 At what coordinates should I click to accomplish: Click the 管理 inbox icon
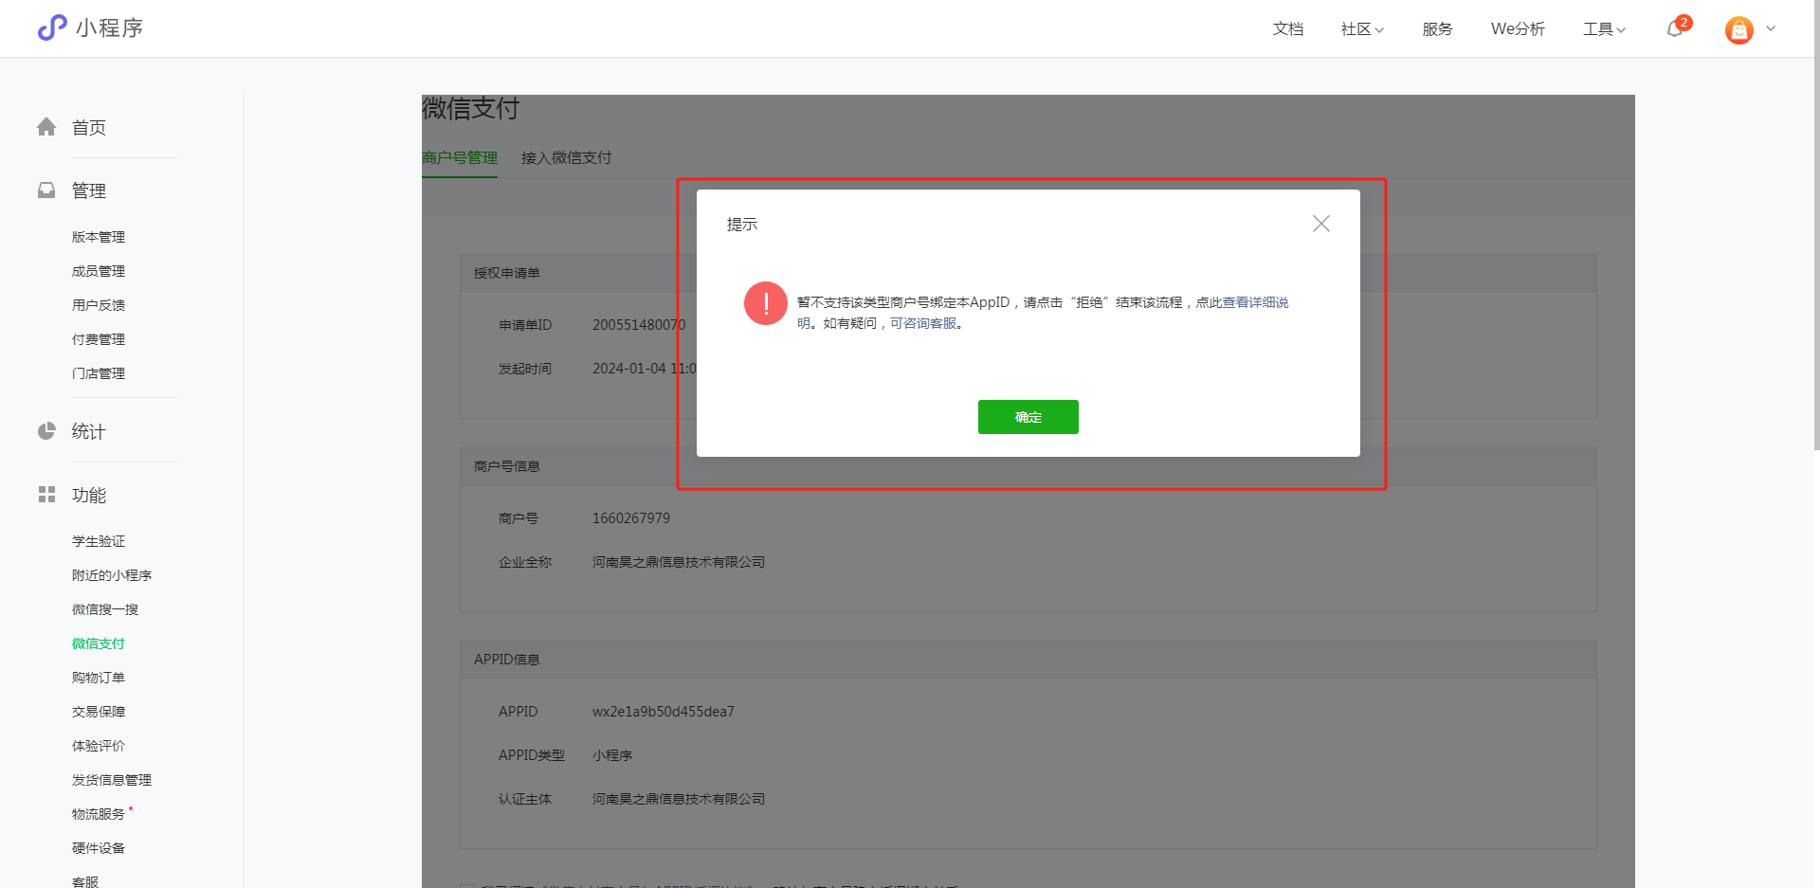point(46,190)
